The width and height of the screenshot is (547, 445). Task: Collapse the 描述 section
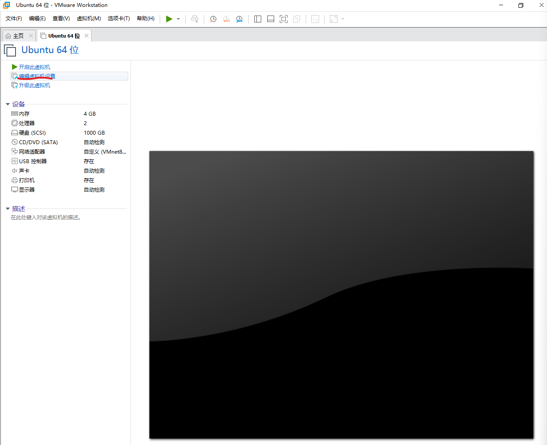pyautogui.click(x=8, y=208)
